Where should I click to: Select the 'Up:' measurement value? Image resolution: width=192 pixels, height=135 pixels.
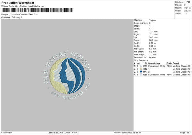[153, 37]
